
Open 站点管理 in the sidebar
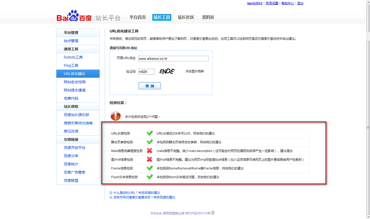pos(71,41)
